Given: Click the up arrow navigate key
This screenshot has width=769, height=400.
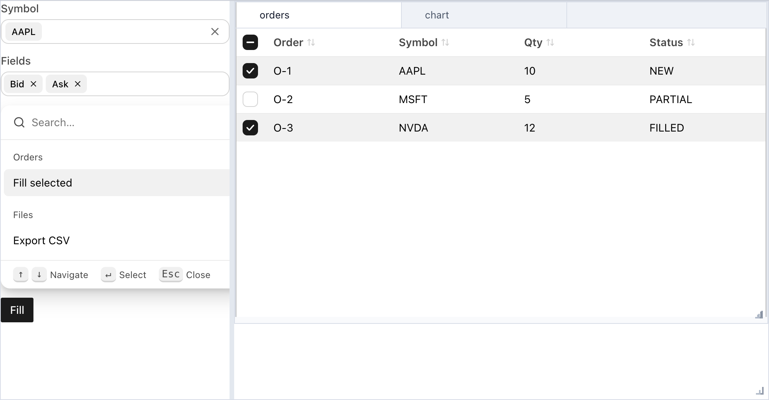Looking at the screenshot, I should pos(21,275).
